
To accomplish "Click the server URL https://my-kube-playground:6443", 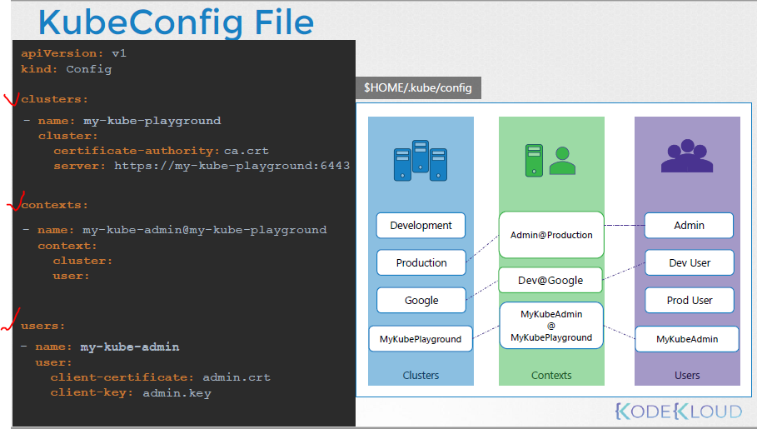I will [x=232, y=166].
